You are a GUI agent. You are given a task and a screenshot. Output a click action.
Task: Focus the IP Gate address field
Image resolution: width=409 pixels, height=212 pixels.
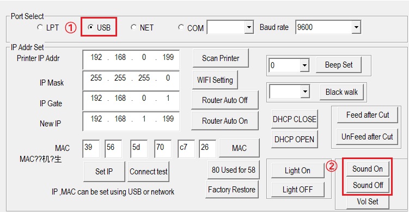[131, 101]
